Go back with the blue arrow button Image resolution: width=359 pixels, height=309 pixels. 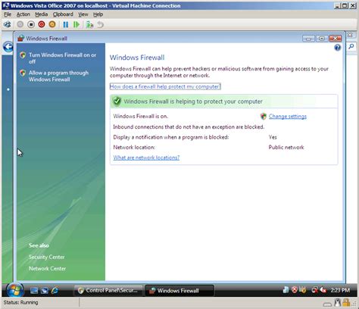(8, 47)
